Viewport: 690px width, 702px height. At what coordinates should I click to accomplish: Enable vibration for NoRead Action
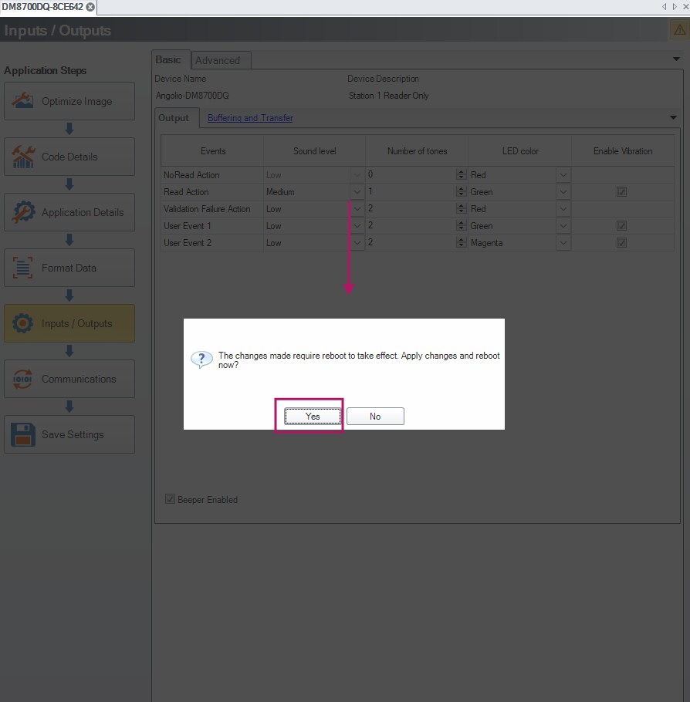pos(622,174)
